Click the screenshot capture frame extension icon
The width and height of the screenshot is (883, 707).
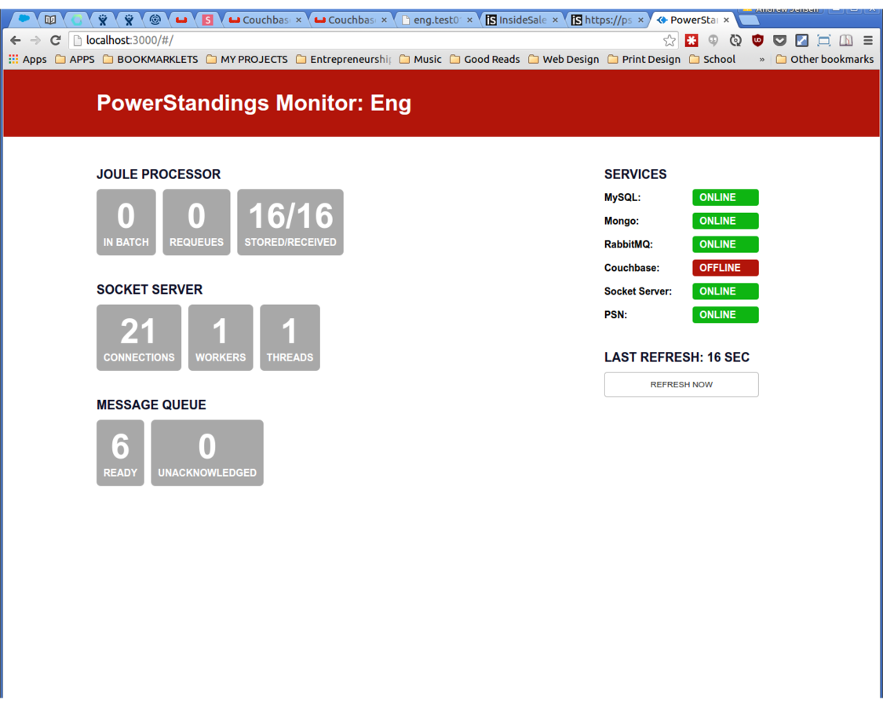(x=824, y=40)
